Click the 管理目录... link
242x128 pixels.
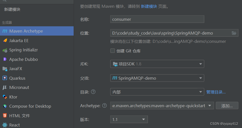point(216,92)
